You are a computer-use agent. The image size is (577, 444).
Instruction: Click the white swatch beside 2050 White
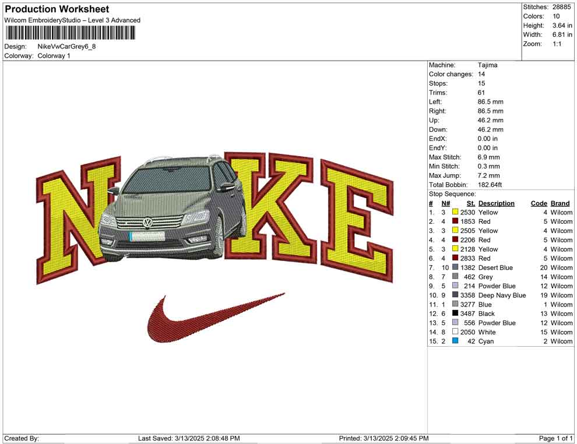click(x=455, y=332)
